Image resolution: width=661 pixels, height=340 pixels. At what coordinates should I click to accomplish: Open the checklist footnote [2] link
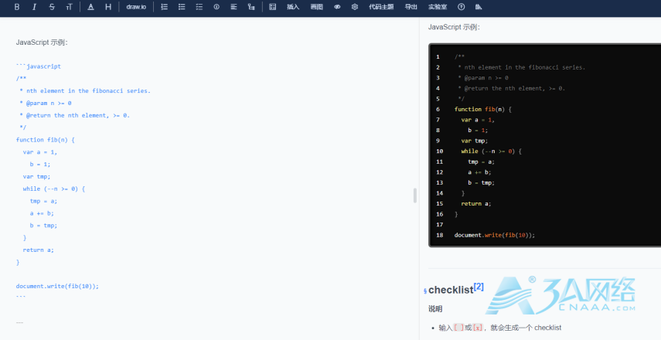coord(479,287)
